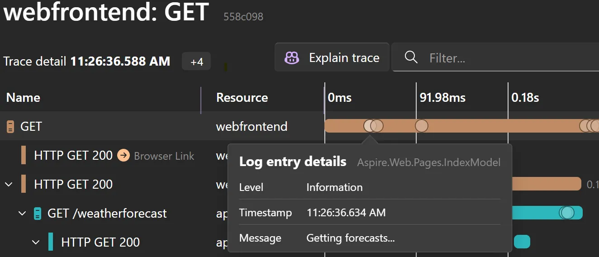The height and width of the screenshot is (257, 599).
Task: Click the magnifier icon in Filter box
Action: point(411,57)
